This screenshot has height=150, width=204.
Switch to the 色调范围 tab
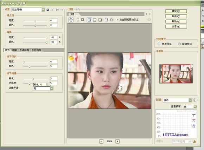point(24,50)
